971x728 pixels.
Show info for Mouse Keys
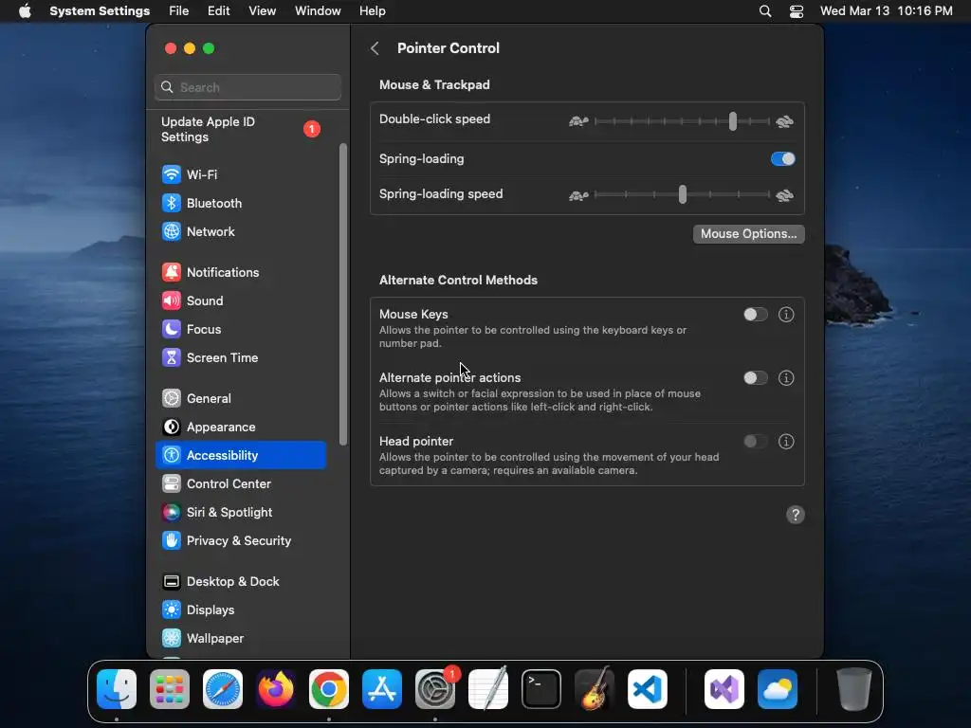(786, 315)
